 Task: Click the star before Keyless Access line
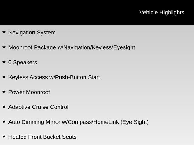coord(4,77)
